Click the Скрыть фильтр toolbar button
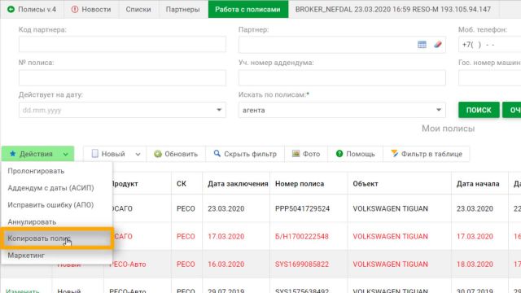The height and width of the screenshot is (293, 521). (245, 154)
